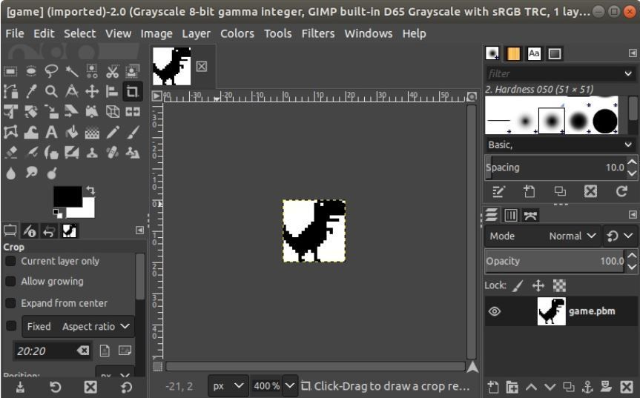Open the 400% zoom level dropdown
The height and width of the screenshot is (398, 640).
289,385
